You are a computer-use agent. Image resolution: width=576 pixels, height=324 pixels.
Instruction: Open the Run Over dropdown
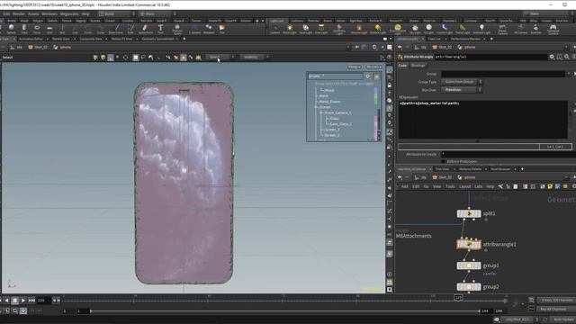click(462, 90)
